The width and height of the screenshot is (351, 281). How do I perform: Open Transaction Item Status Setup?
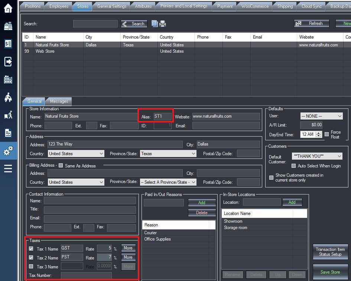[x=330, y=252]
